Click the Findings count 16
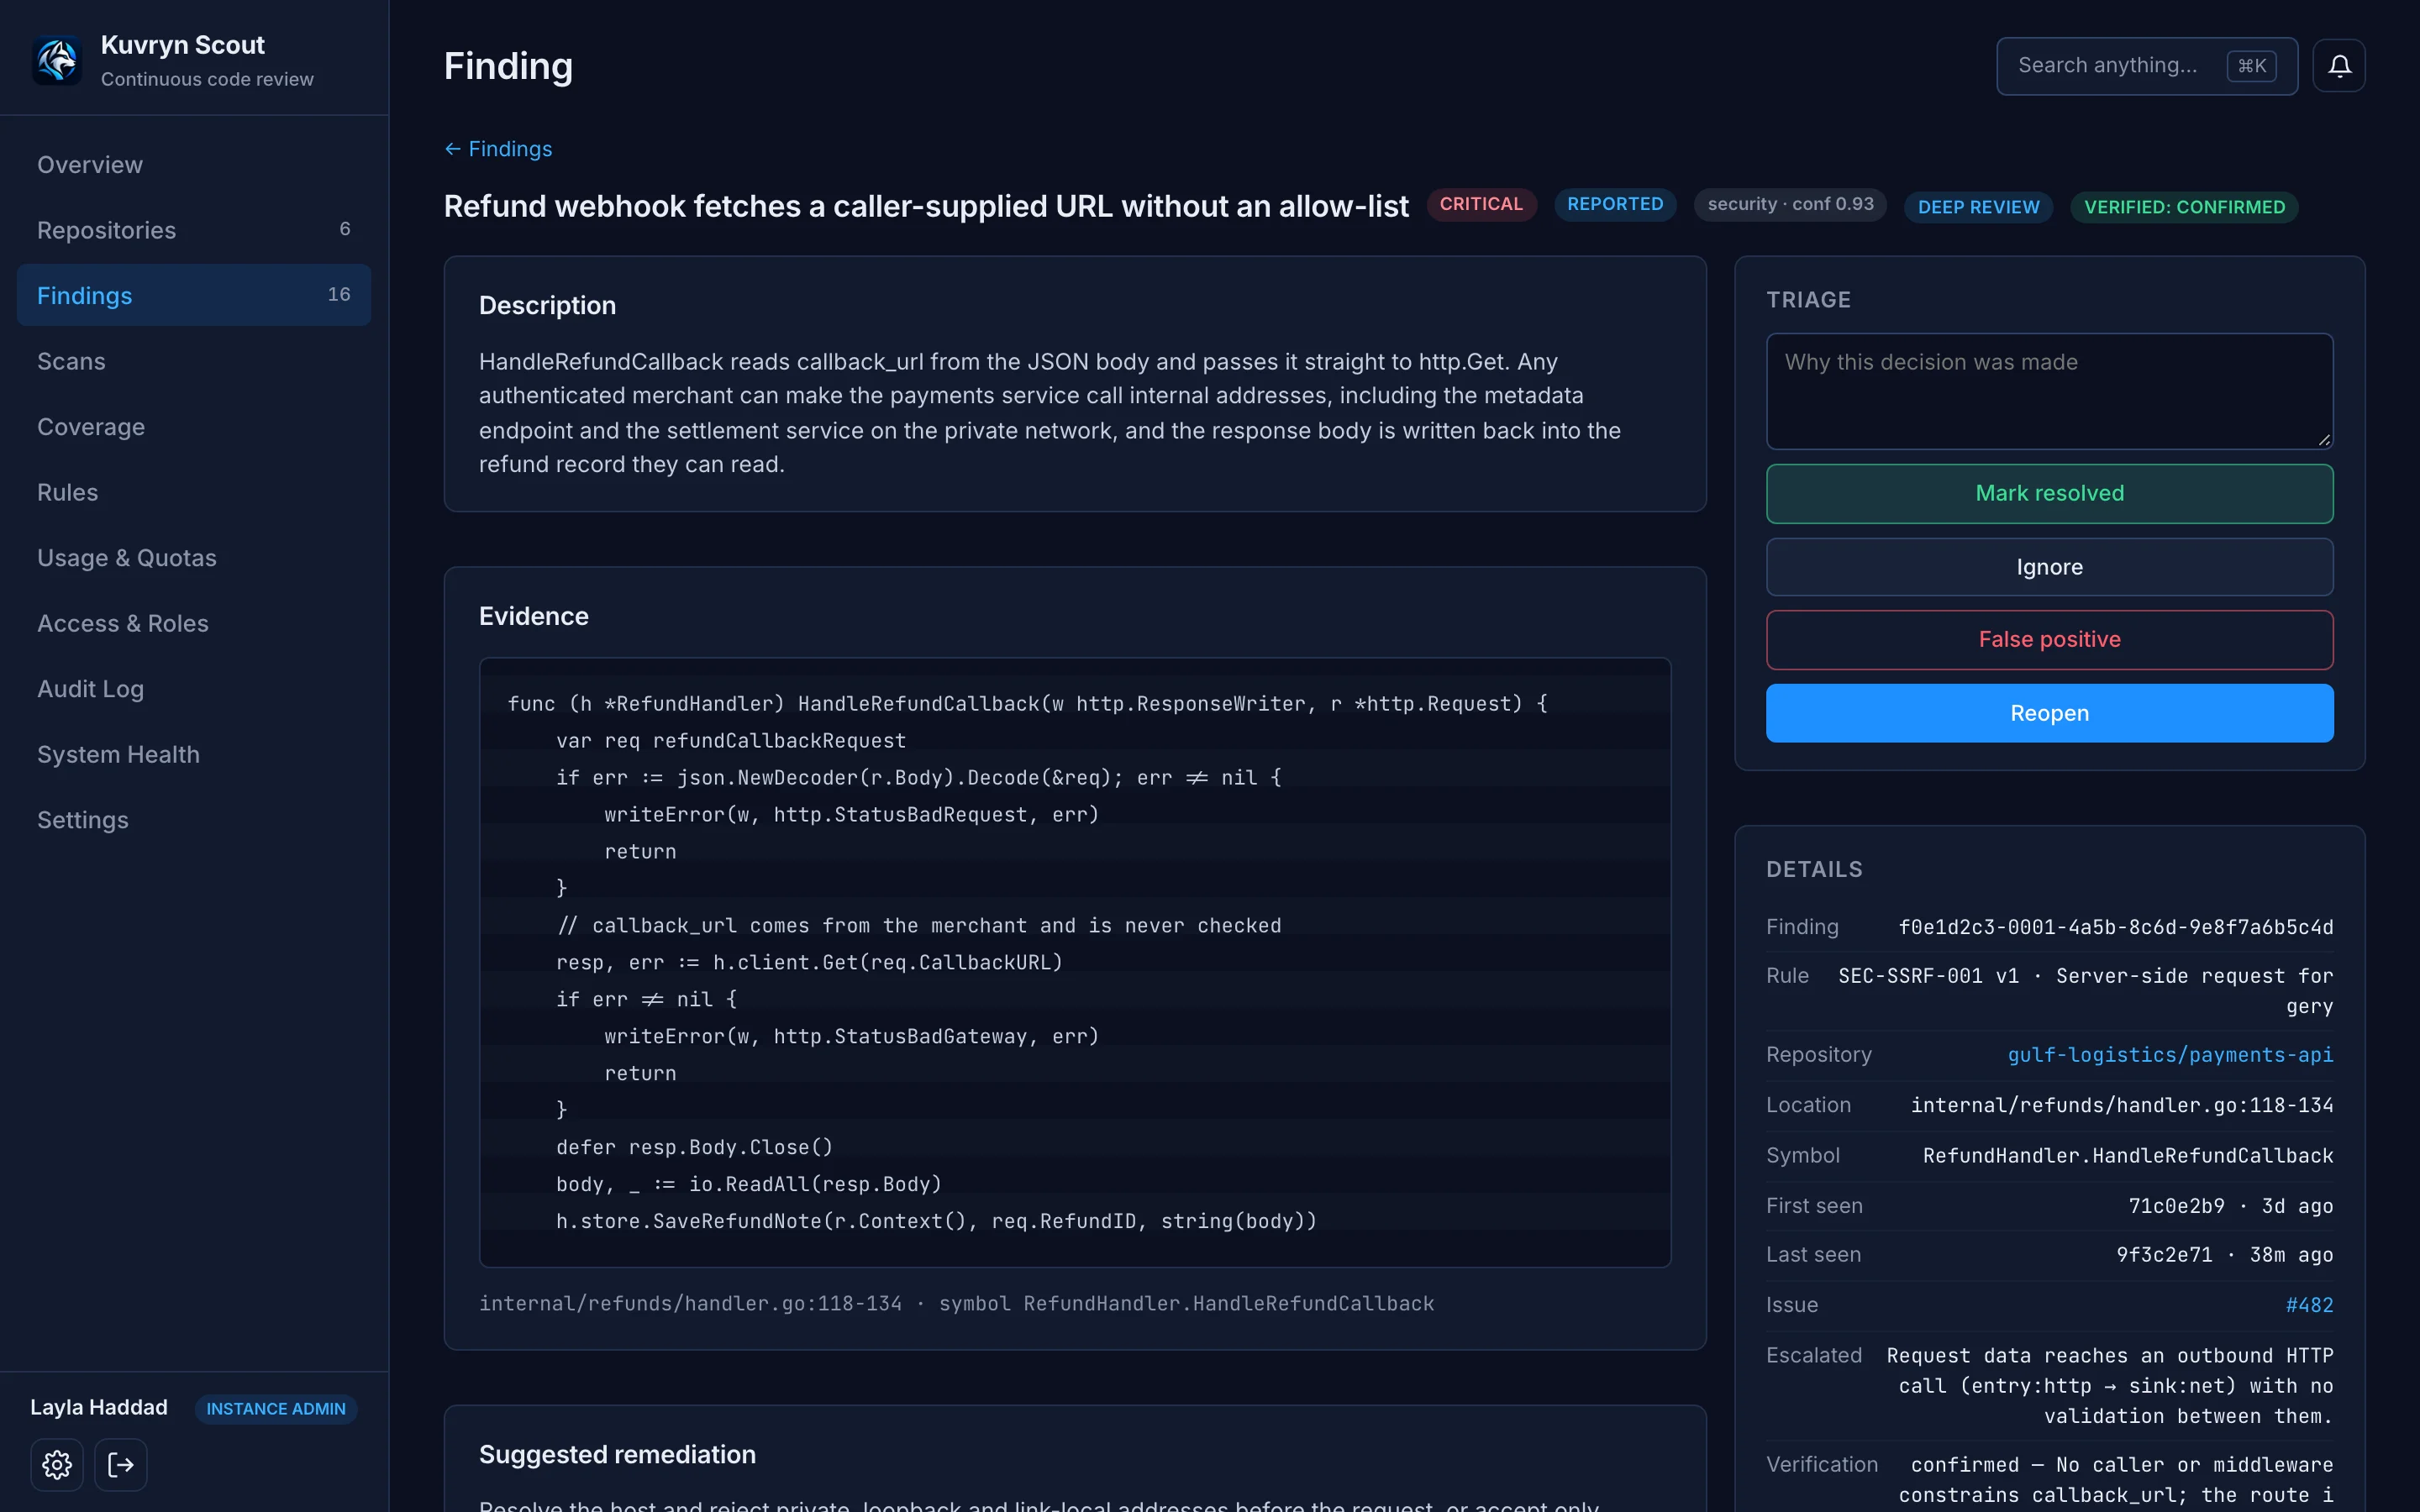Viewport: 2420px width, 1512px height. [339, 294]
